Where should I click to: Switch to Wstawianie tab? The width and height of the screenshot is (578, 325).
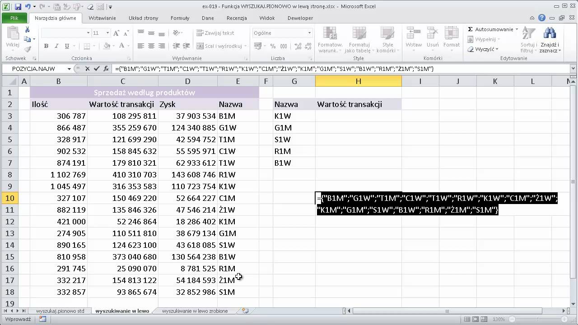coord(102,18)
